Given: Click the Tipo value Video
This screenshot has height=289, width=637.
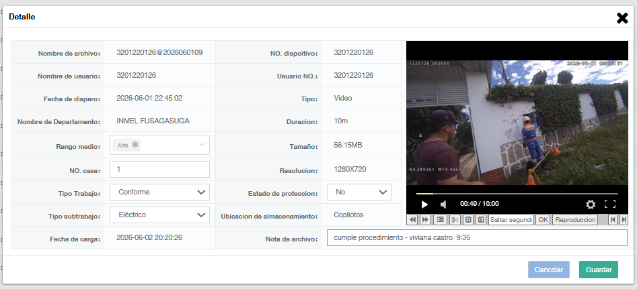Looking at the screenshot, I should (343, 98).
